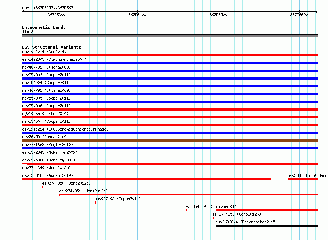Select the black esv3683044 (Besenbacher2015) bar
This screenshot has height=240, width=328.
click(x=267, y=226)
